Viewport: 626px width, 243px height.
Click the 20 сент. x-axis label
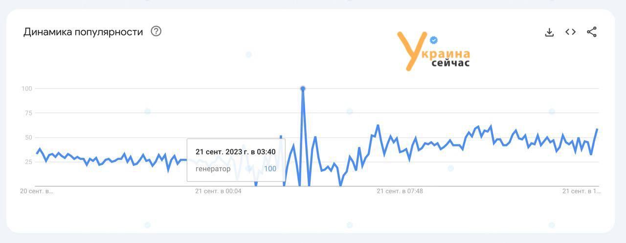pyautogui.click(x=37, y=191)
